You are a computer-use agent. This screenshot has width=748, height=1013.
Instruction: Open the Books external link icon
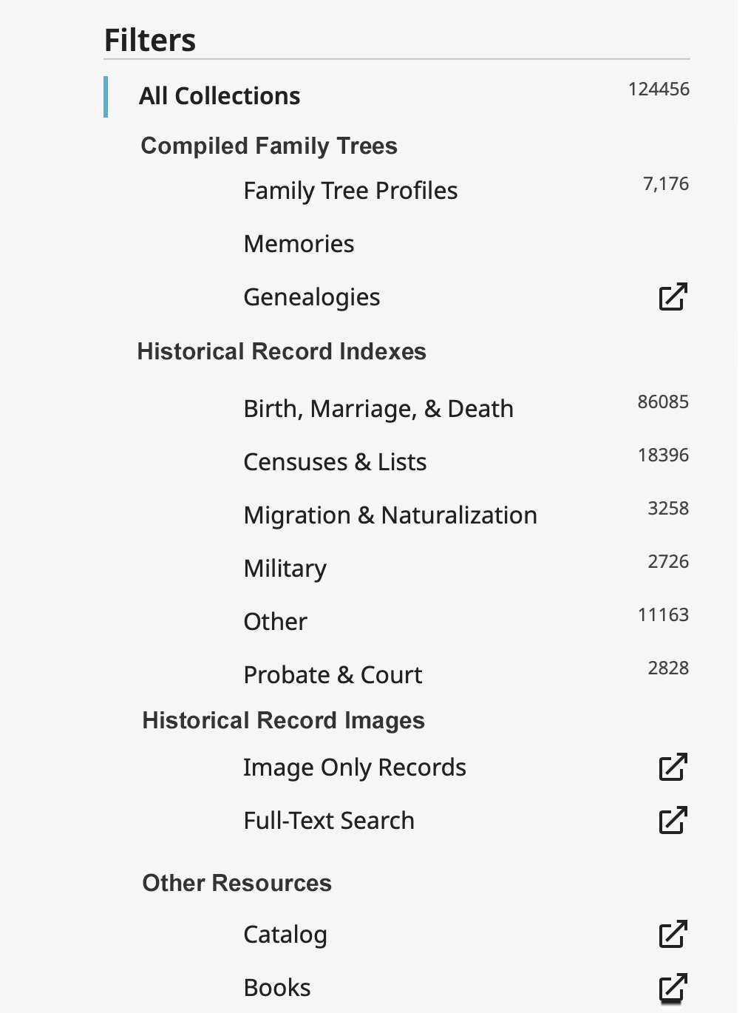click(673, 987)
